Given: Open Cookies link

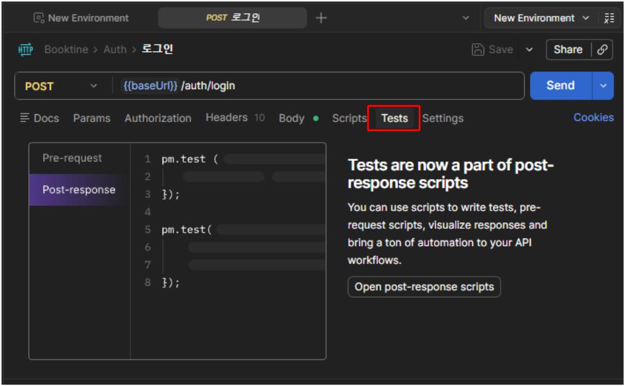Looking at the screenshot, I should point(593,117).
